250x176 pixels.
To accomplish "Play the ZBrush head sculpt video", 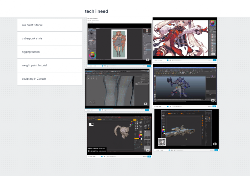I will pos(148,150).
